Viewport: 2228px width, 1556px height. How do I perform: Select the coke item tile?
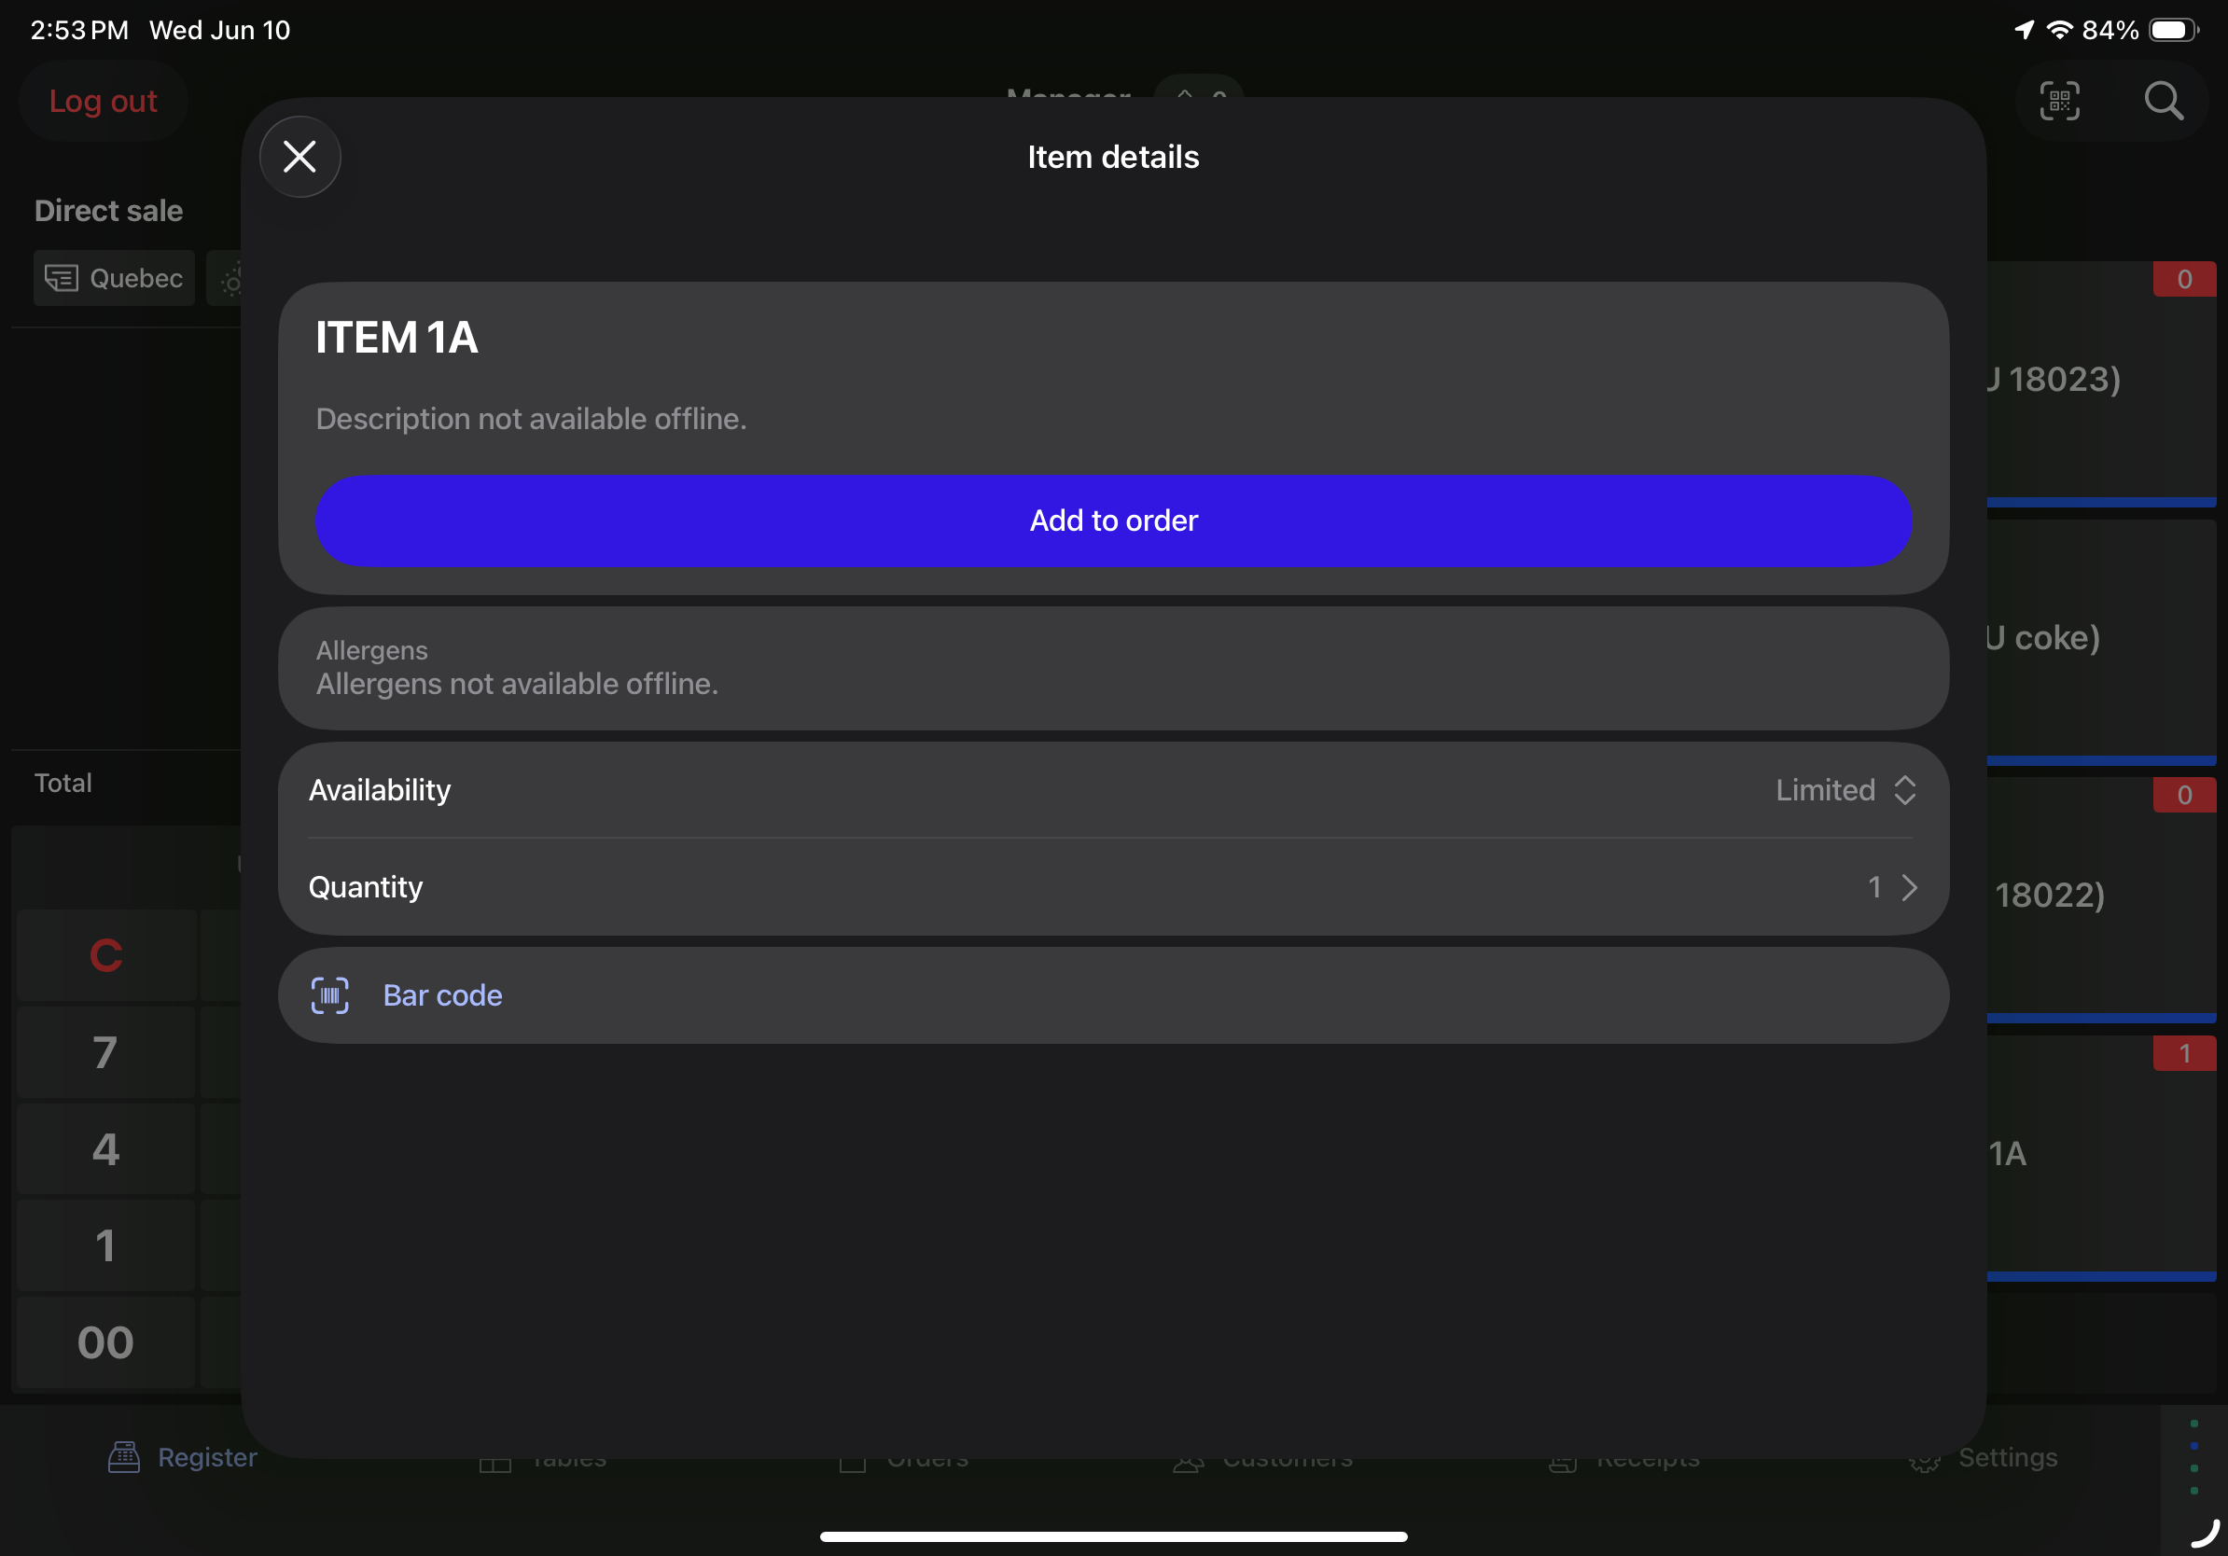click(2101, 642)
